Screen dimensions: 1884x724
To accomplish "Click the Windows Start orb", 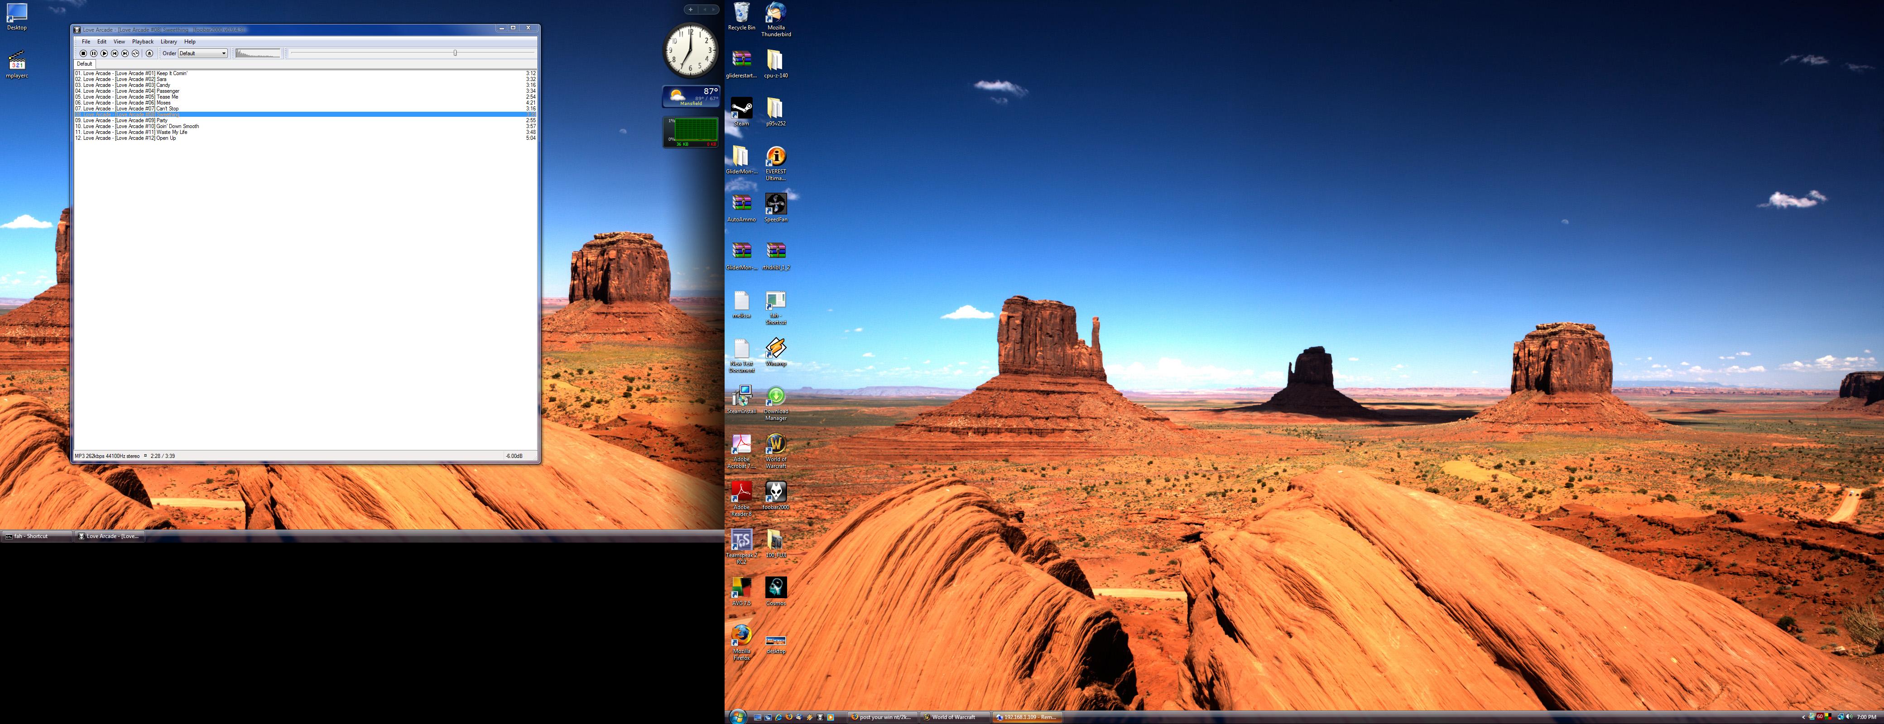I will [x=739, y=717].
